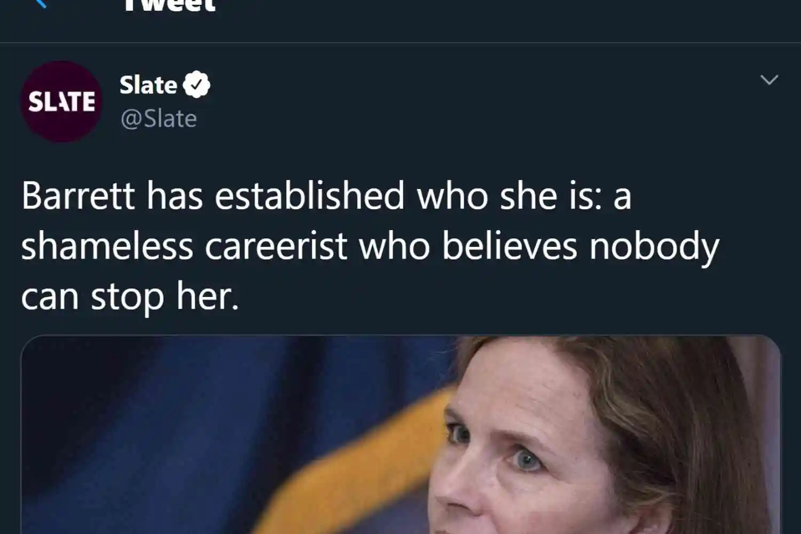Click the "SLATE" text inside the avatar
The width and height of the screenshot is (801, 534).
click(x=61, y=101)
